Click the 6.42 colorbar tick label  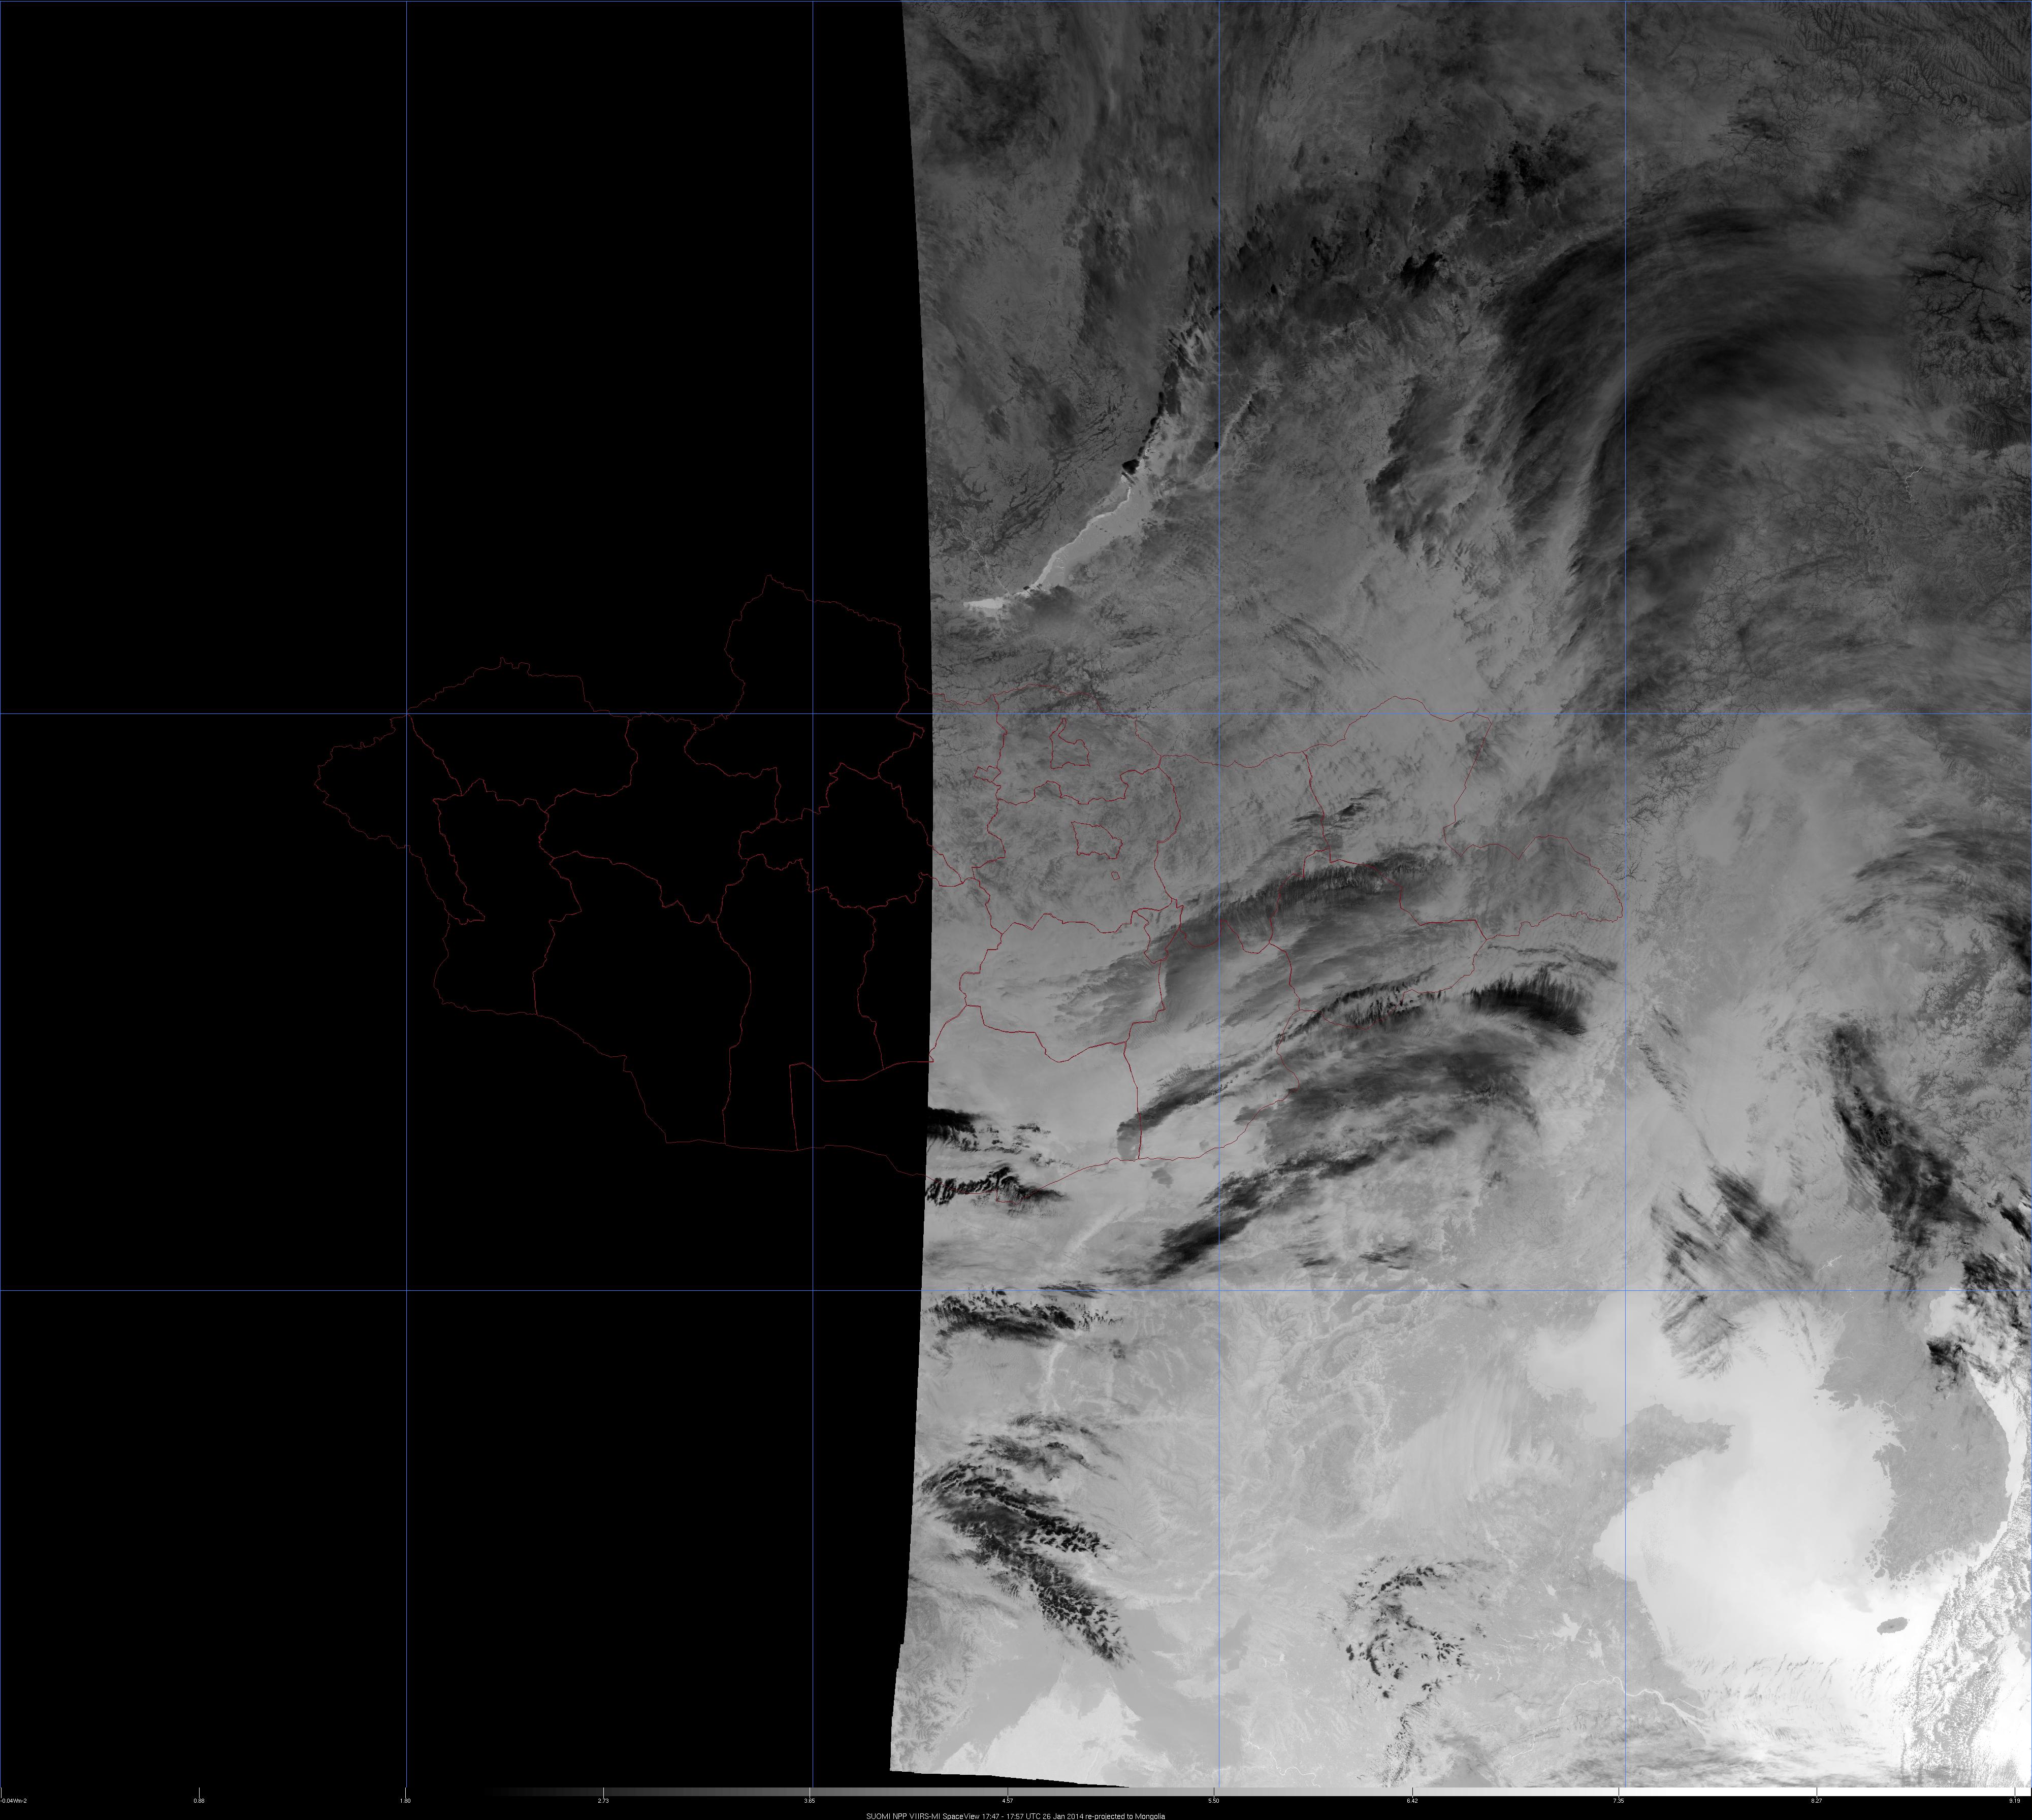point(1412,1801)
